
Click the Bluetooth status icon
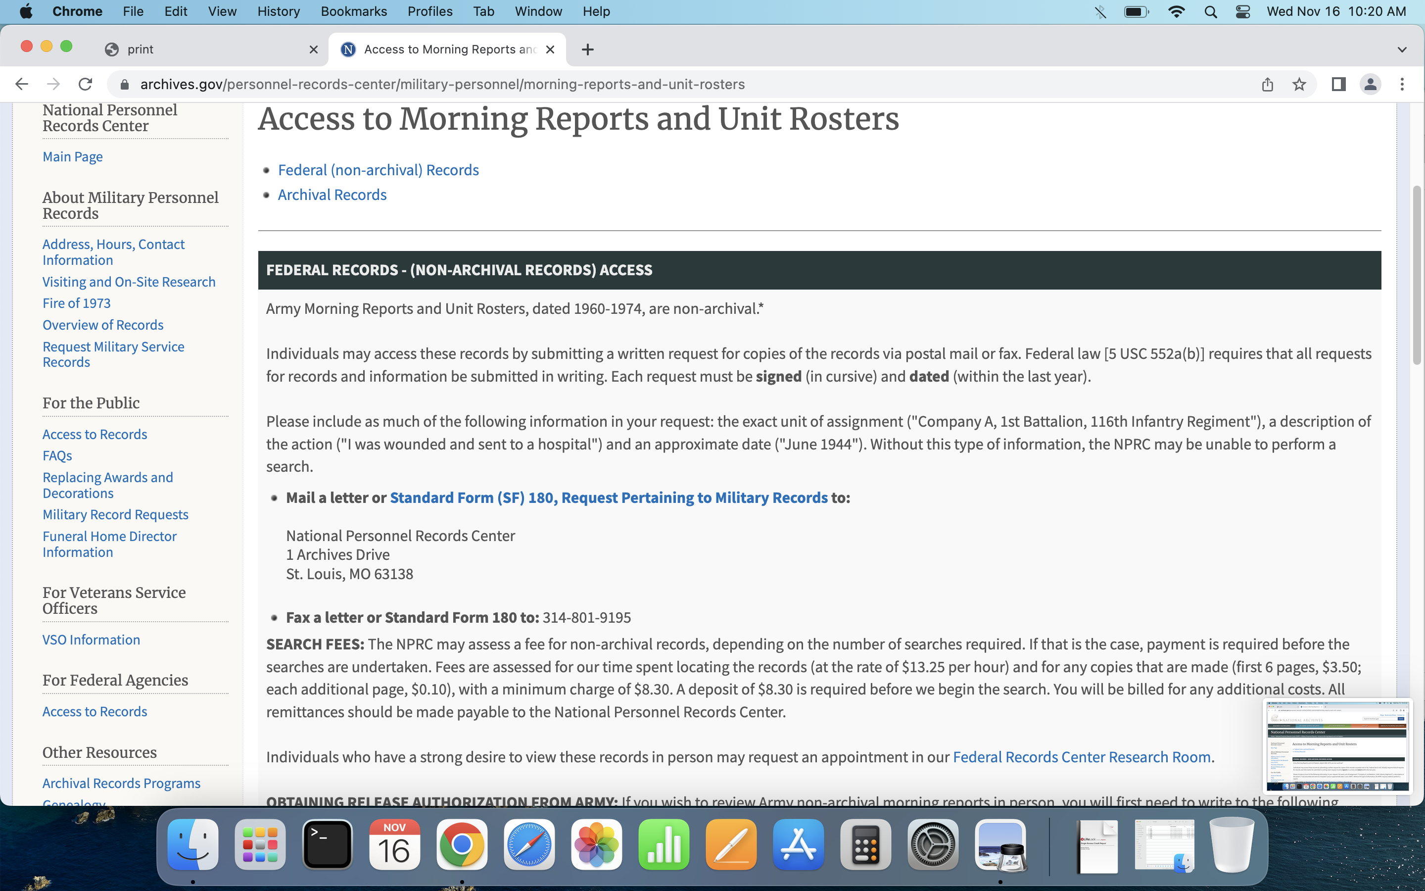pos(1100,11)
